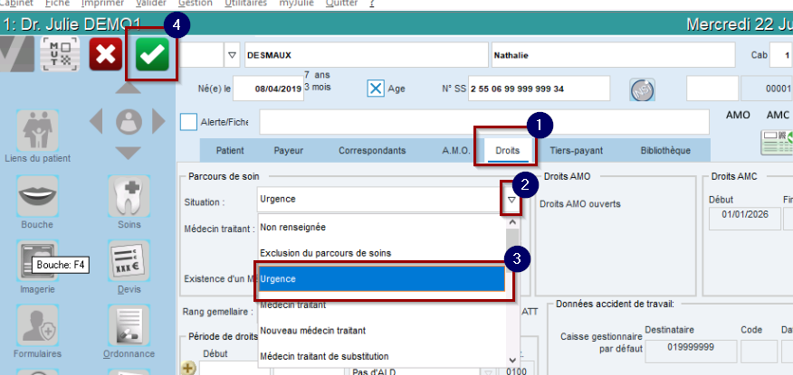Viewport: 793px width, 375px height.
Task: Open the Valider menu
Action: click(150, 3)
